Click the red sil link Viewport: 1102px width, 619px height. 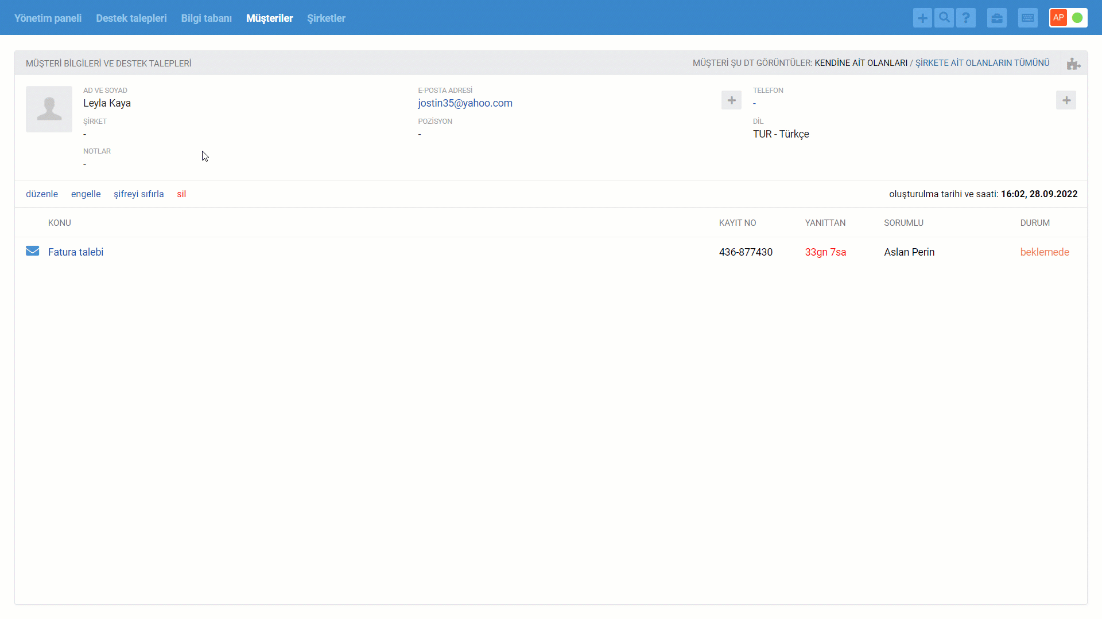pyautogui.click(x=181, y=194)
